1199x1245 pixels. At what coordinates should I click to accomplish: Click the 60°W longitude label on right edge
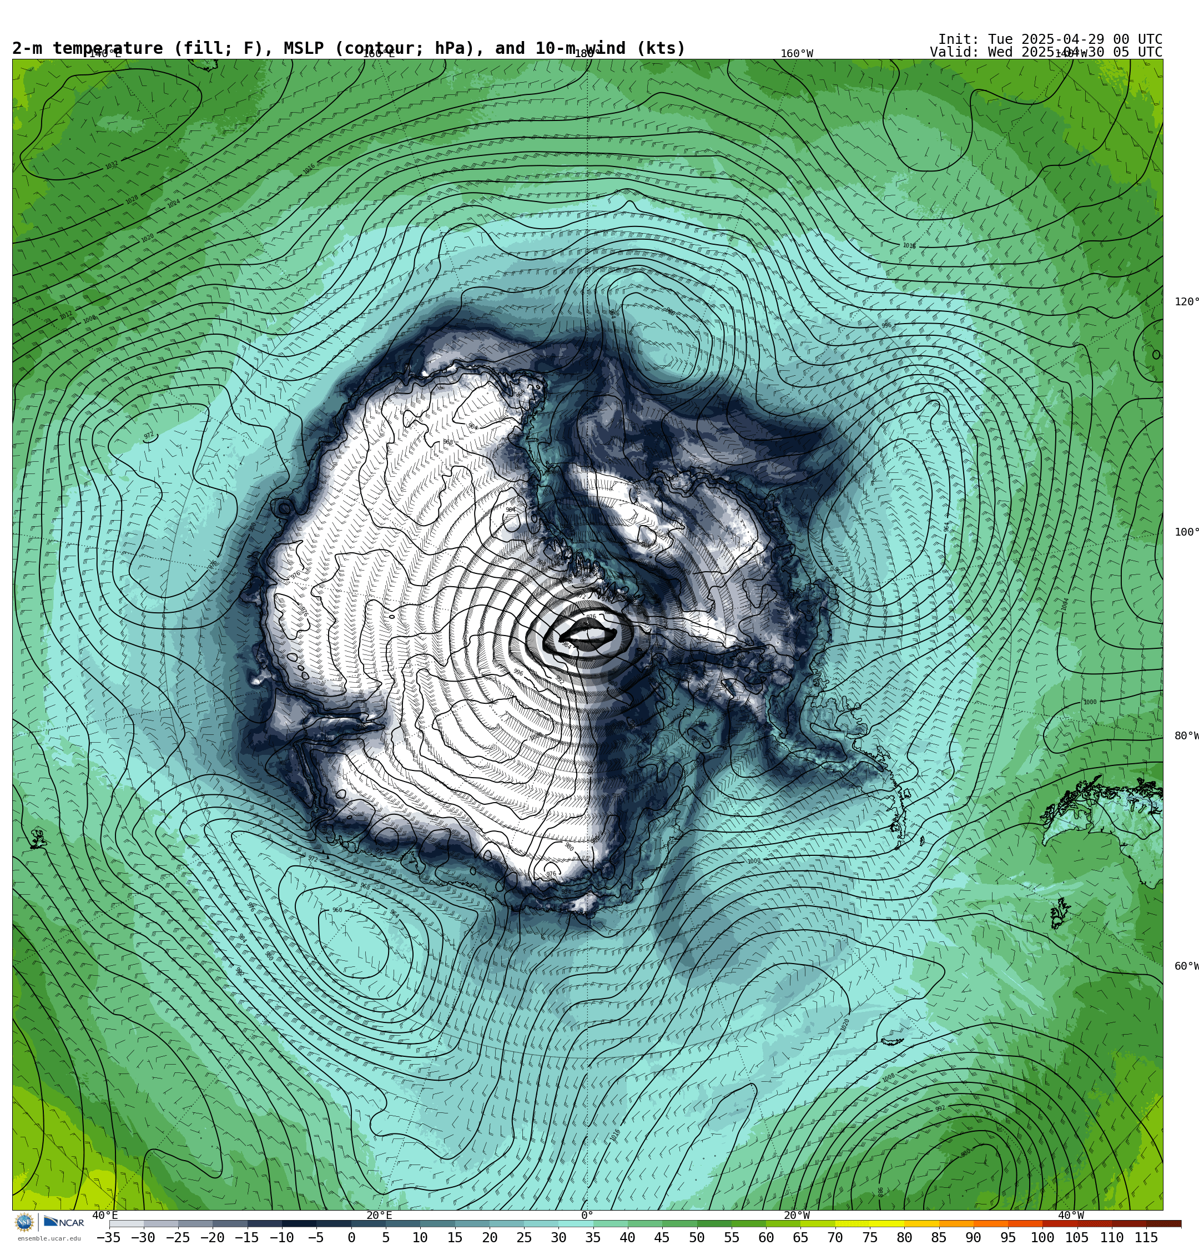point(1186,966)
